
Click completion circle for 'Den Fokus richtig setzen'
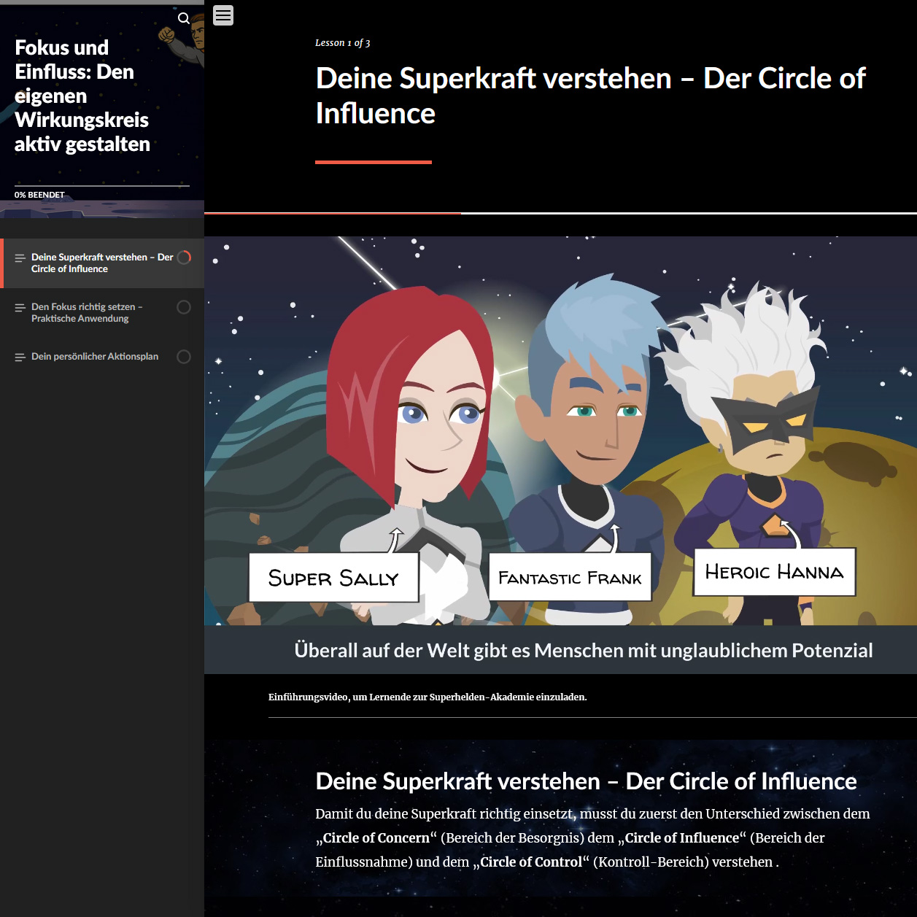coord(184,307)
